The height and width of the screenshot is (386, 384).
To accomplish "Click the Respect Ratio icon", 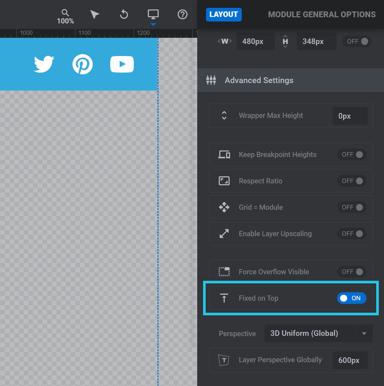I will click(224, 181).
